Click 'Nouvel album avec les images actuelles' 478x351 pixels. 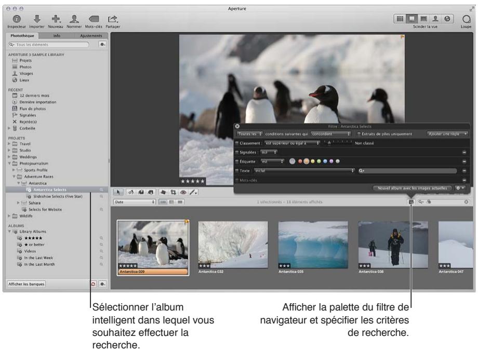(412, 188)
